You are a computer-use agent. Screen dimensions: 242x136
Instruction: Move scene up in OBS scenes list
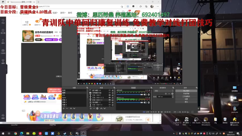pos(71,108)
